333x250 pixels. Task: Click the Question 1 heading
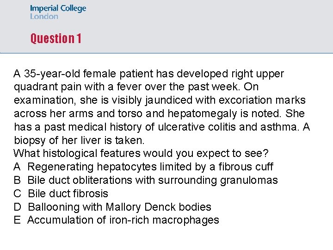tap(55, 38)
